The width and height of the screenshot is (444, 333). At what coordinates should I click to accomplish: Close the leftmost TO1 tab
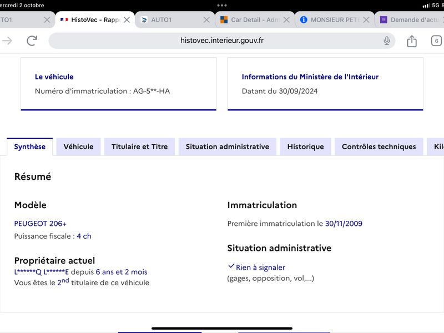[47, 20]
